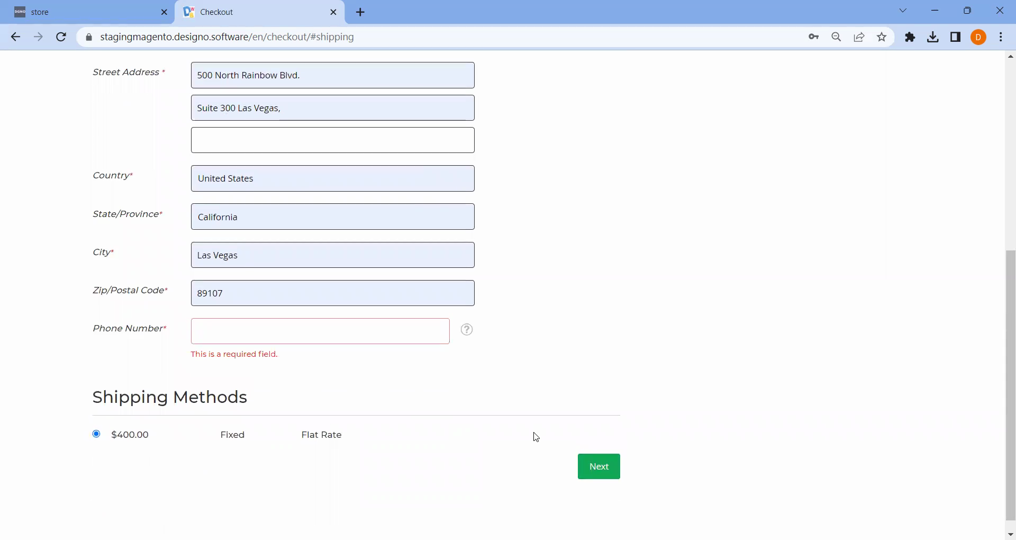Image resolution: width=1016 pixels, height=540 pixels.
Task: Reload the checkout page
Action: 61,37
